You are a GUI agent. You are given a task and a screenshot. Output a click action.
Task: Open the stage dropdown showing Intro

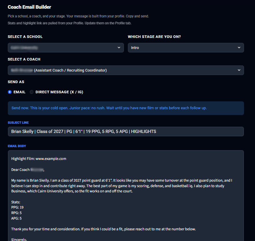pos(186,48)
